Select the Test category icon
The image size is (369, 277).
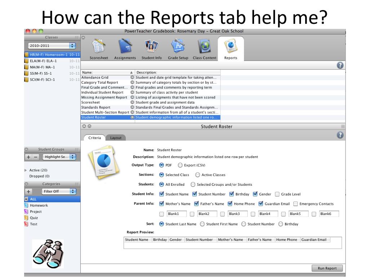pyautogui.click(x=26, y=224)
